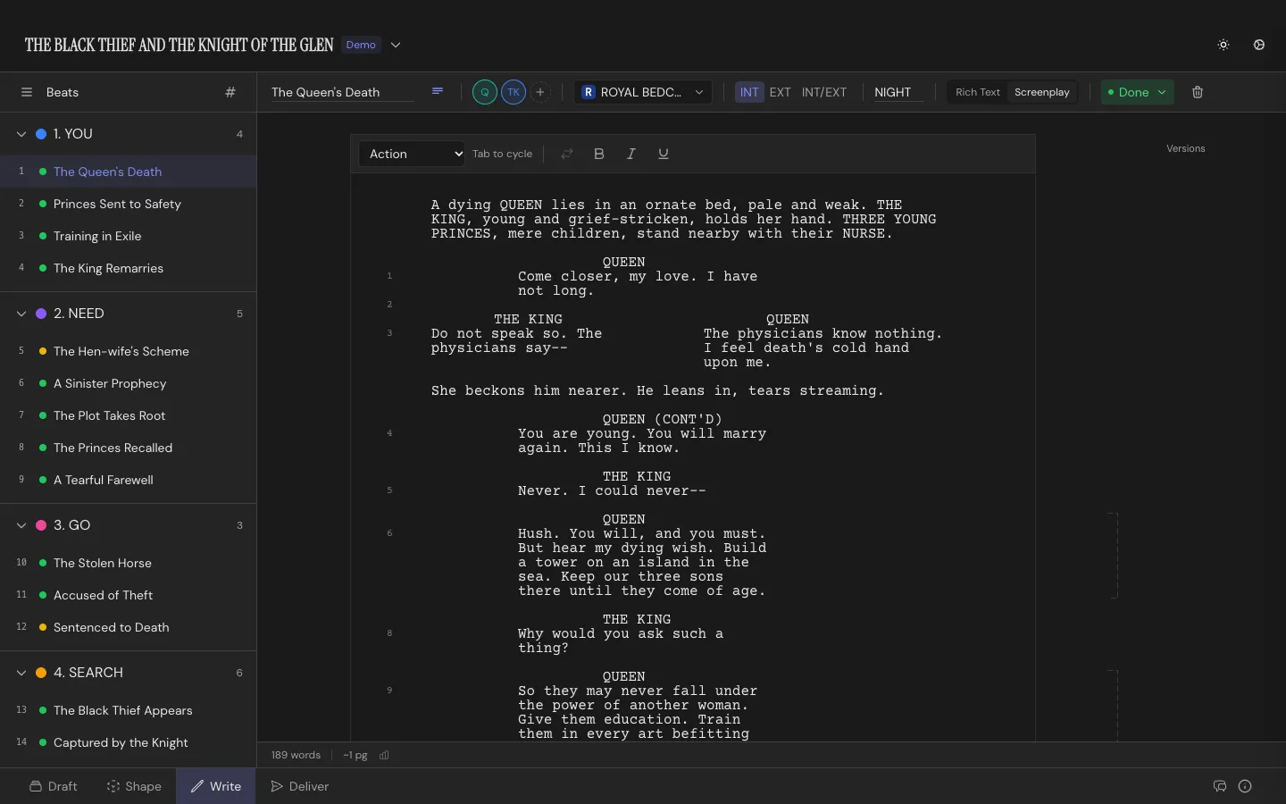
Task: Open the ROYAL BEDC... location dropdown
Action: [643, 92]
